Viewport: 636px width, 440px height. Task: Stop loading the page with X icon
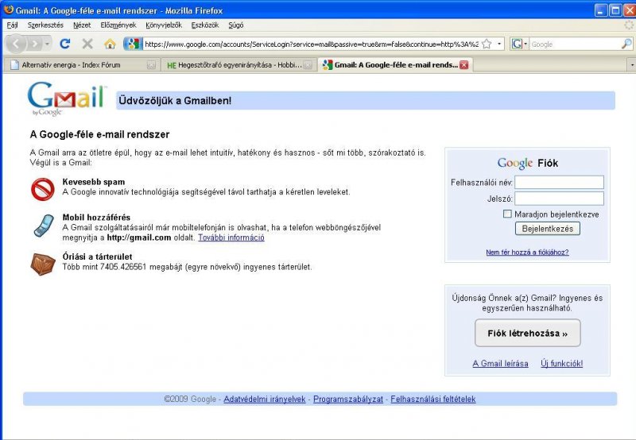point(87,44)
